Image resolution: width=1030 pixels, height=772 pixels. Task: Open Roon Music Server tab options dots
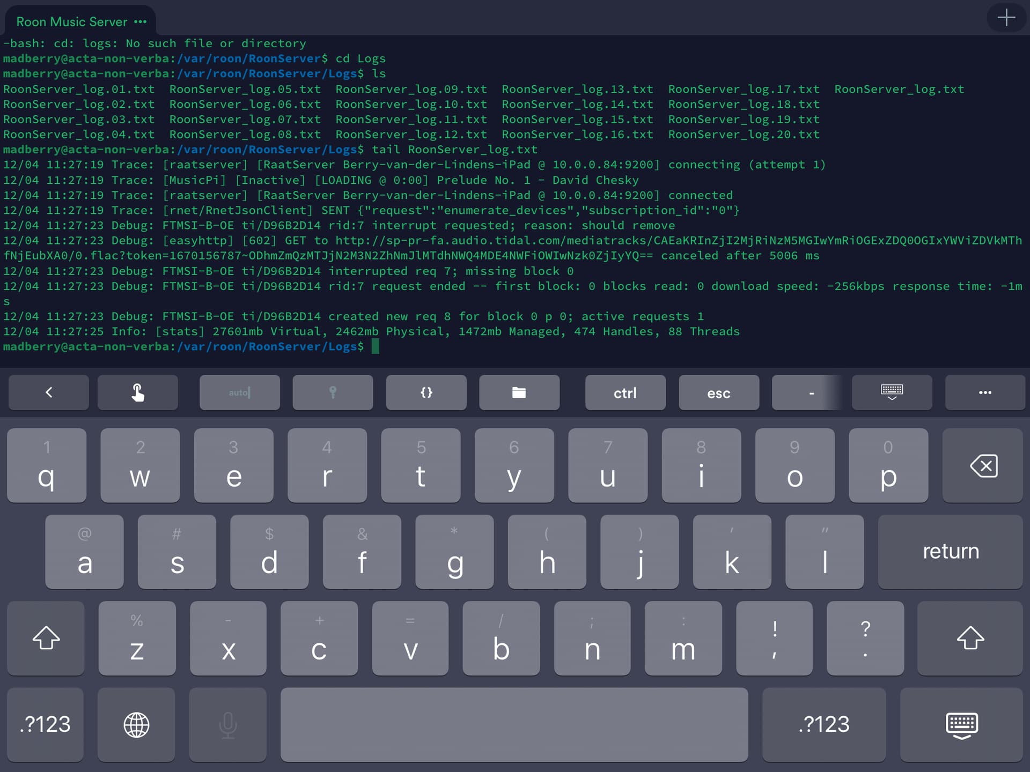pos(141,22)
